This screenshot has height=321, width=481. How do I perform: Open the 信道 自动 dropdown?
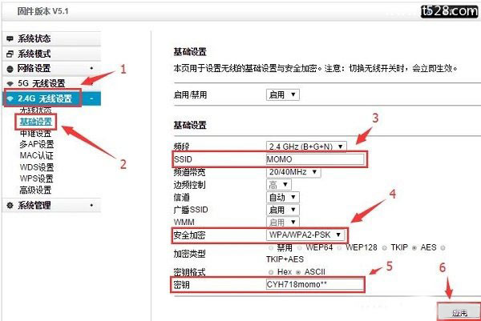tap(282, 197)
